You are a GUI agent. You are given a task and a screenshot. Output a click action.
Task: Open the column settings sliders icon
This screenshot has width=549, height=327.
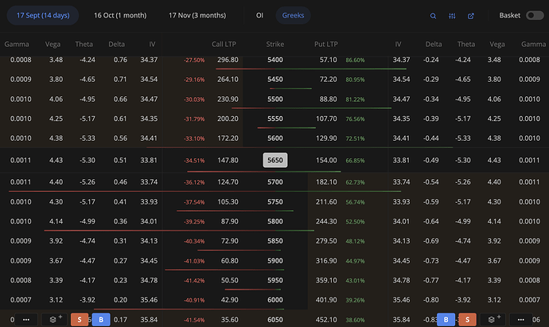pos(452,15)
